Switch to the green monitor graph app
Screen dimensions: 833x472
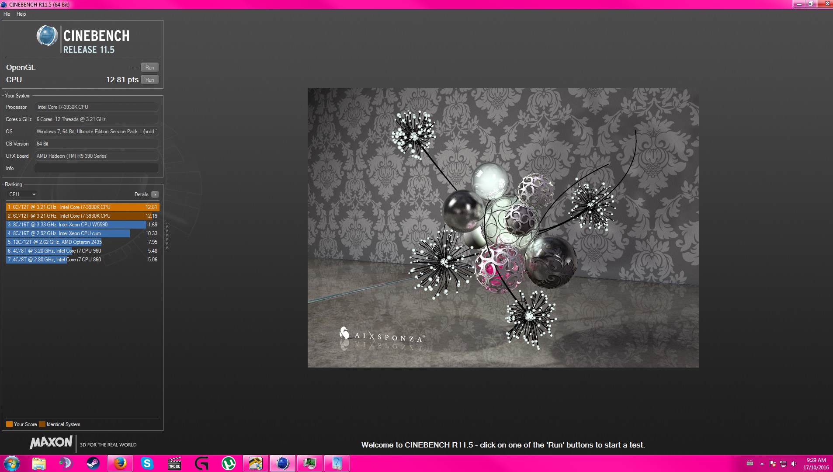pos(310,463)
